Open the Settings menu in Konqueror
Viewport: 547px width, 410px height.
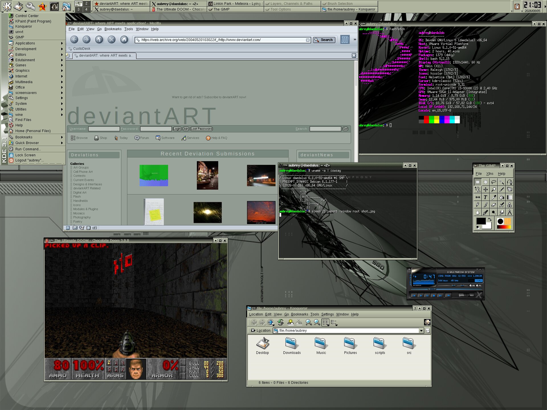327,314
